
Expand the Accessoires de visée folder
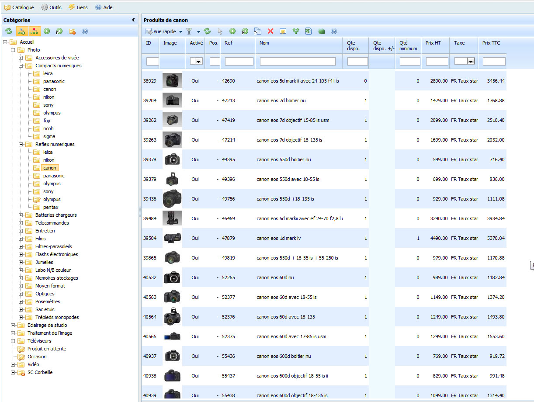point(21,58)
